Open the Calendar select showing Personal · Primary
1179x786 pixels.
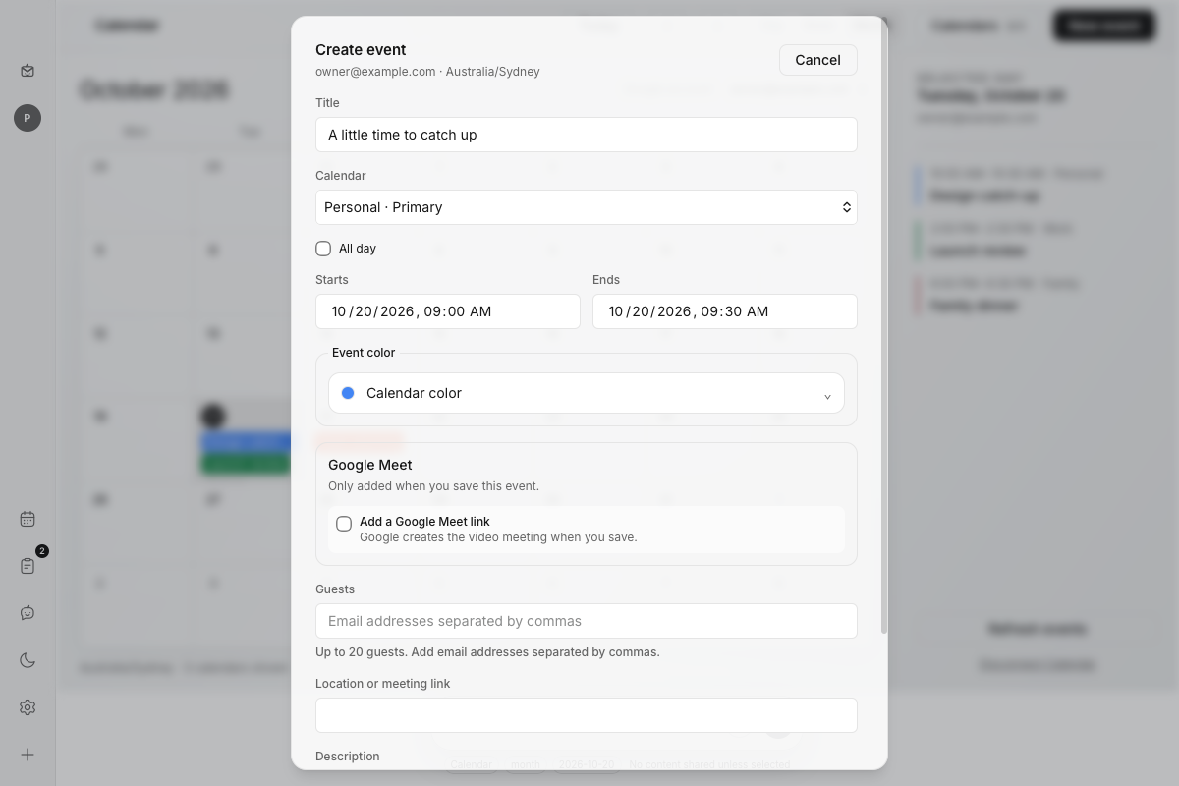click(x=587, y=207)
